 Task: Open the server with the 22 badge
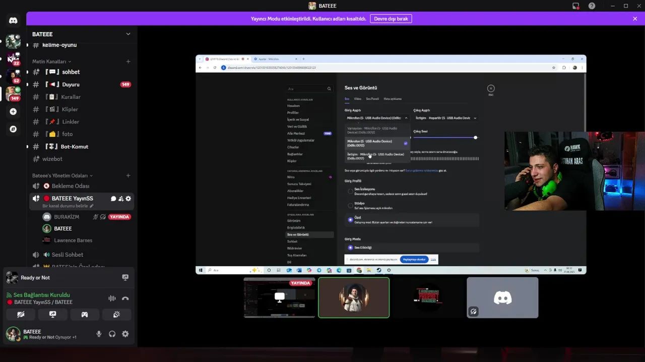(x=13, y=58)
